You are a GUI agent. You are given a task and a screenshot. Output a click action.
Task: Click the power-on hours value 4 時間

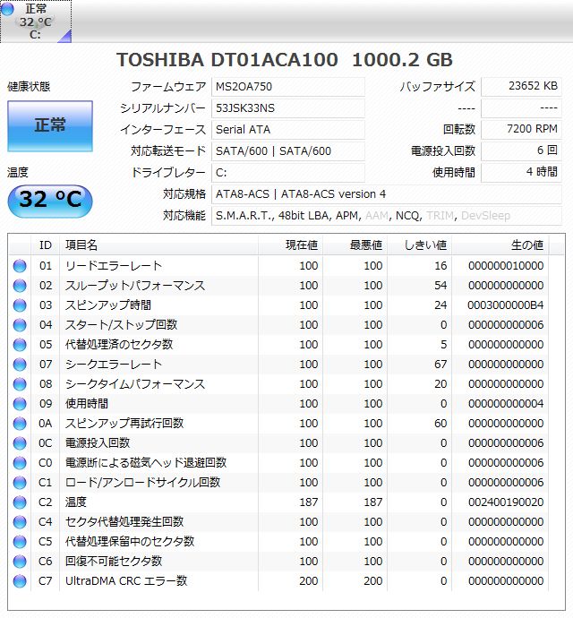pos(521,173)
